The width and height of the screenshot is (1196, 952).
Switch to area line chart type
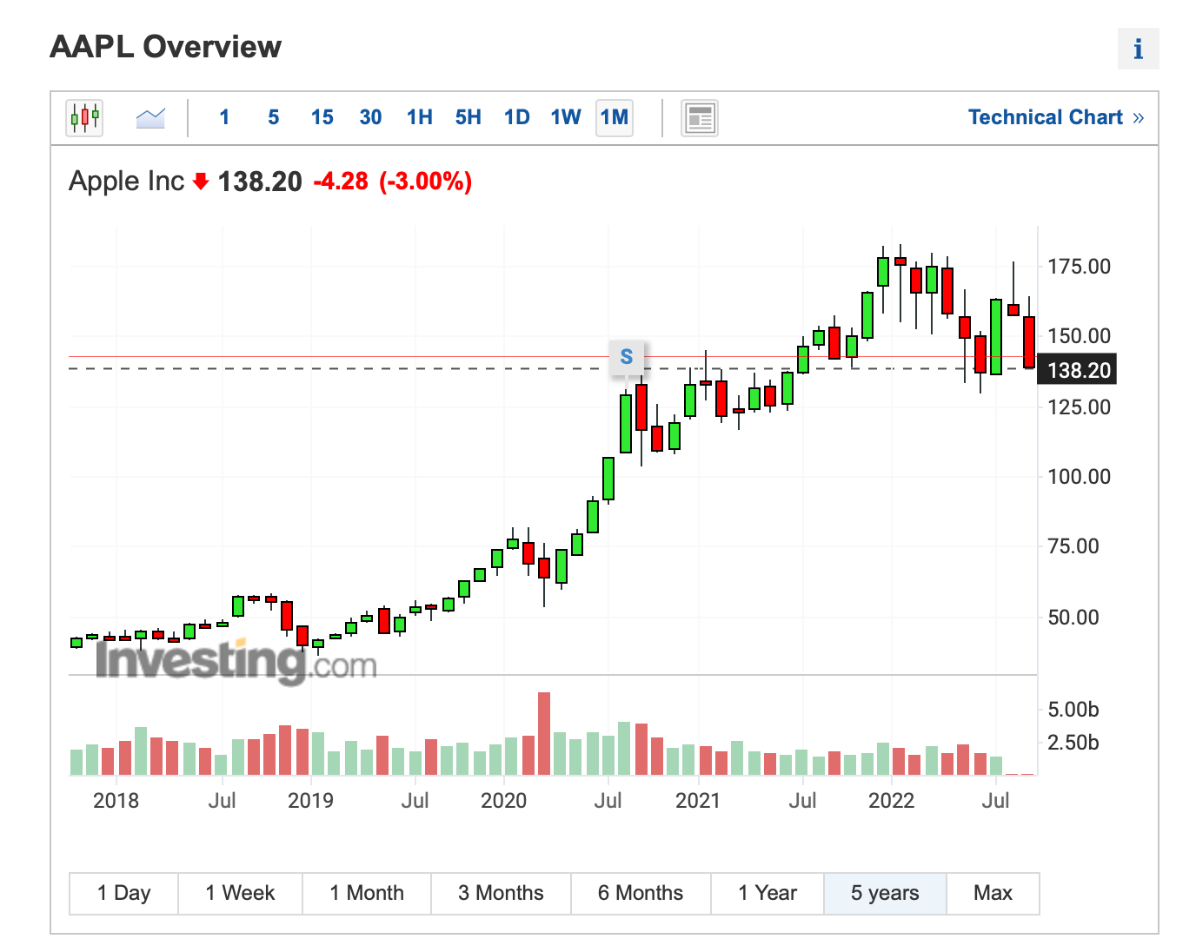click(x=150, y=117)
